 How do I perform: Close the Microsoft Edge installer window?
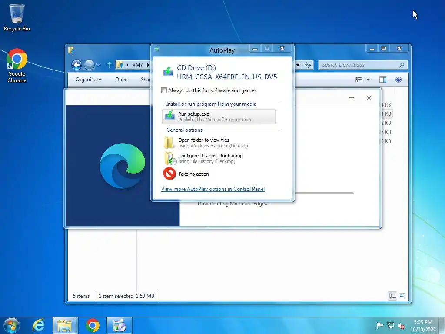point(369,98)
